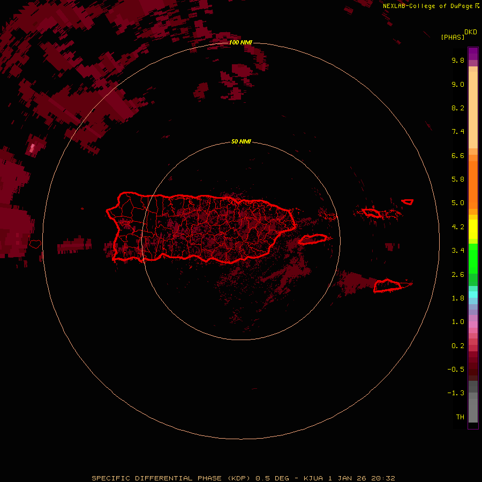Pick the pale peach segment of the color bar
Screen dimensions: 482x482
pos(473,110)
